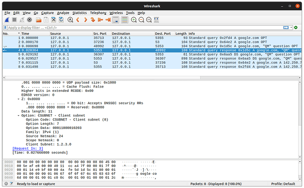The width and height of the screenshot is (304, 188).
Task: Open the Tools menu
Action: point(130,13)
